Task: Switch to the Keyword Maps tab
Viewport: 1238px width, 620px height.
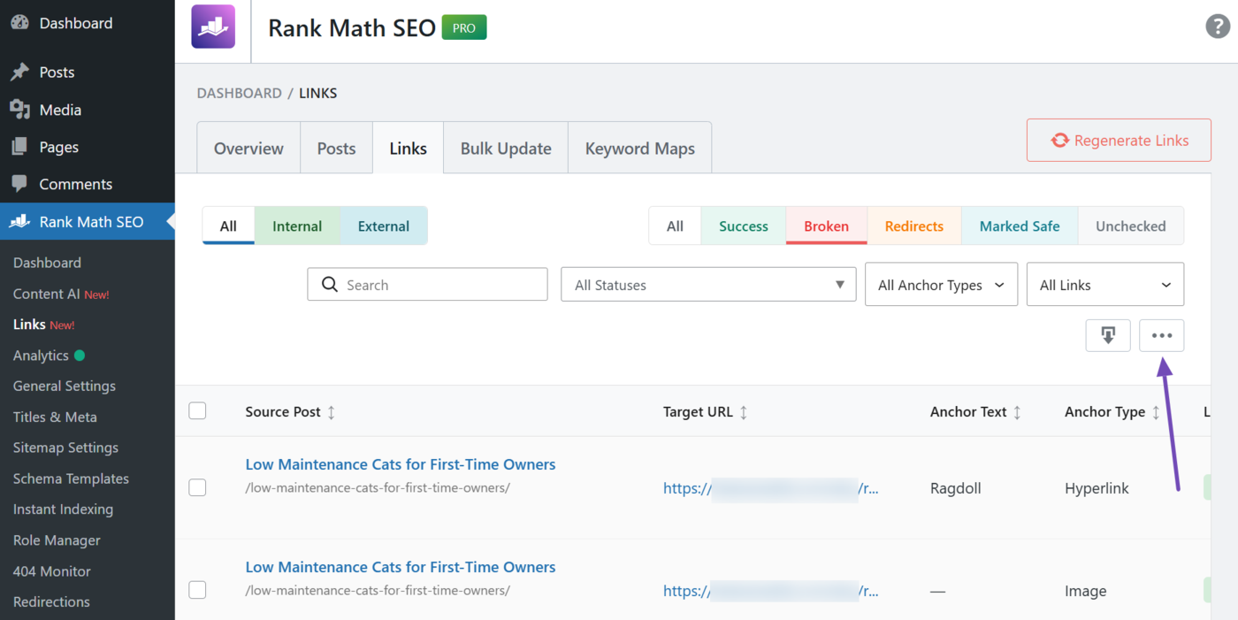Action: 639,148
